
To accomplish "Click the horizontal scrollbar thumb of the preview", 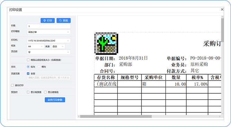I will 116,116.
